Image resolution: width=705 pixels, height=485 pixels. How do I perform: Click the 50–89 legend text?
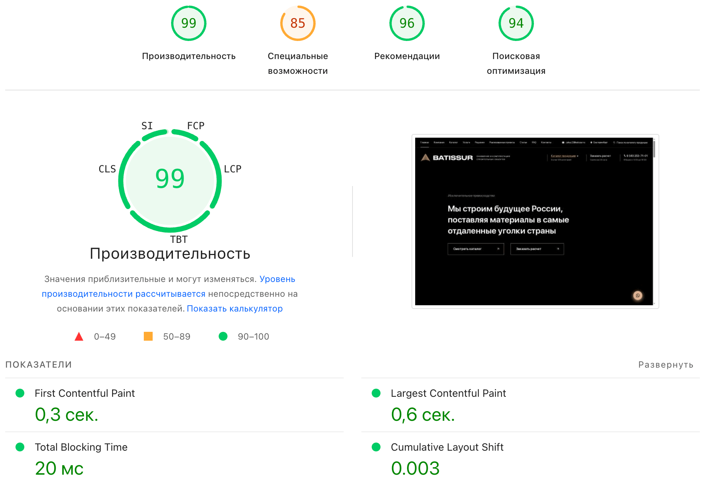pyautogui.click(x=177, y=337)
